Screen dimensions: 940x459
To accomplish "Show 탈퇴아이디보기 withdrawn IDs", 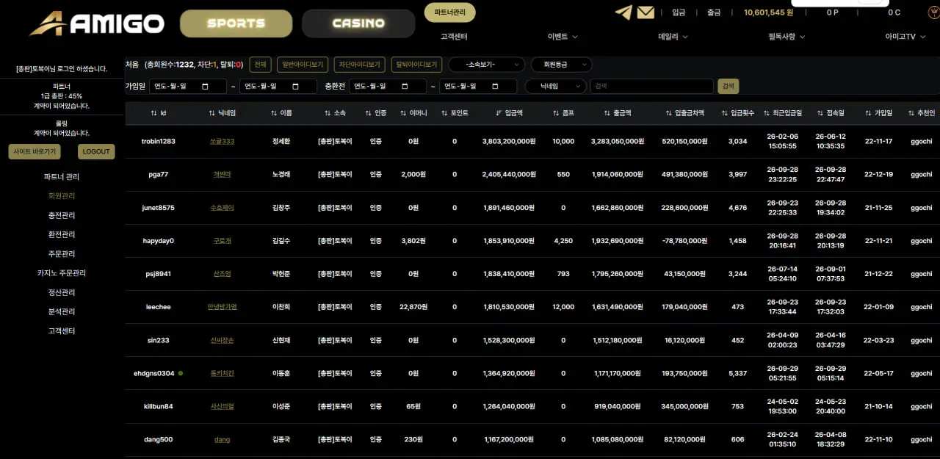I will pos(416,65).
